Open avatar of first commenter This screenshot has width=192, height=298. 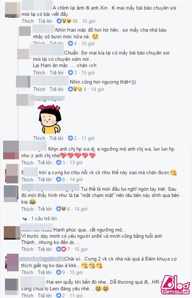click(13, 10)
